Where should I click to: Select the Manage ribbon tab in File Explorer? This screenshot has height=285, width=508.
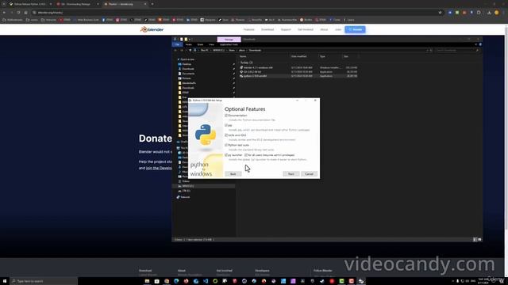click(x=229, y=40)
